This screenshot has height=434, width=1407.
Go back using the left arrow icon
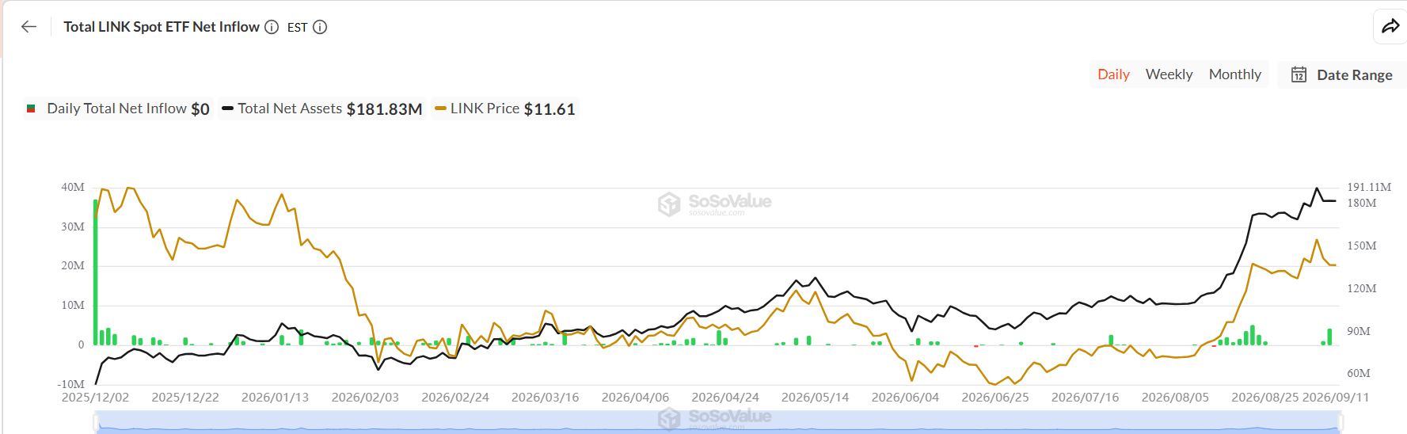(x=29, y=27)
